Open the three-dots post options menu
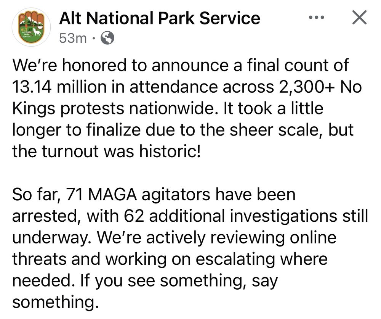Viewport: 381px width, 319px height. coord(316,18)
